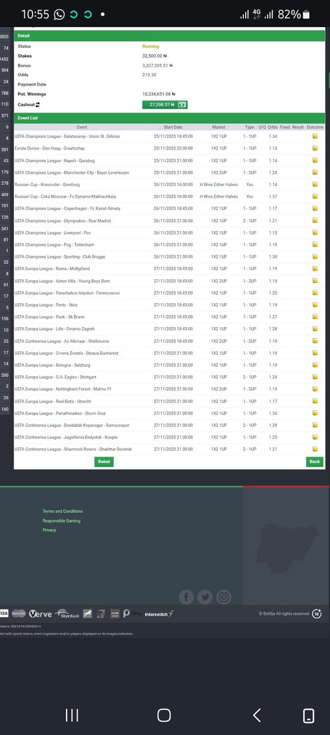Click Crvena Zvezda - Steaua Bucharest event row
This screenshot has width=330, height=735.
click(x=169, y=353)
